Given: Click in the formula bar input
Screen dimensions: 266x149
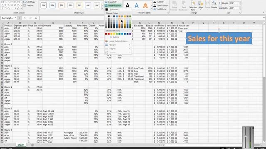Looking at the screenshot, I should 151,18.
